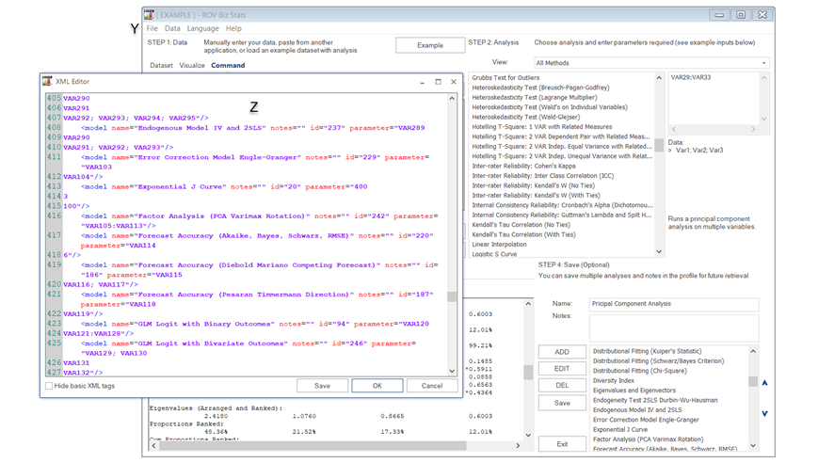Click the XML Editor window icon
Viewport: 818px width, 463px height.
point(47,81)
